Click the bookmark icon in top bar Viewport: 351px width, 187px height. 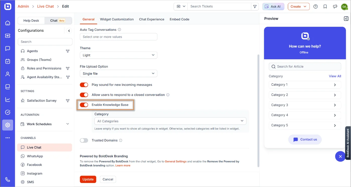coord(325,7)
